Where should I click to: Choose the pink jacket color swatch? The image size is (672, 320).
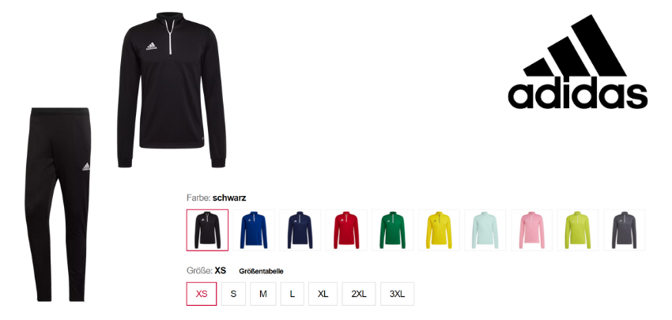(x=531, y=230)
